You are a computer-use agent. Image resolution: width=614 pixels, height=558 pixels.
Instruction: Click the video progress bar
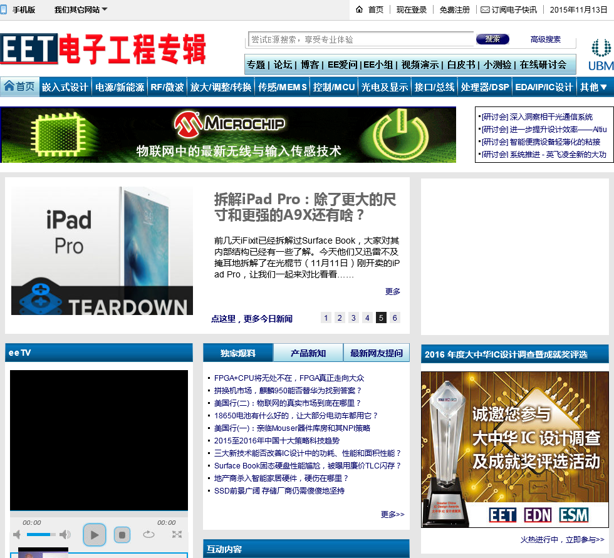[99, 512]
